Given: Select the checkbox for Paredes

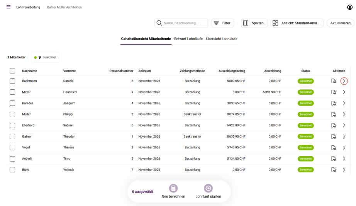Looking at the screenshot, I should tap(12, 103).
